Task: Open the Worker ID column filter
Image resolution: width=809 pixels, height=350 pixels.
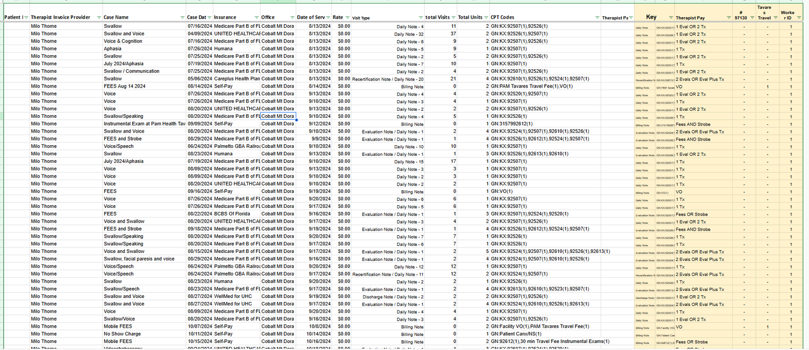Action: pos(799,18)
